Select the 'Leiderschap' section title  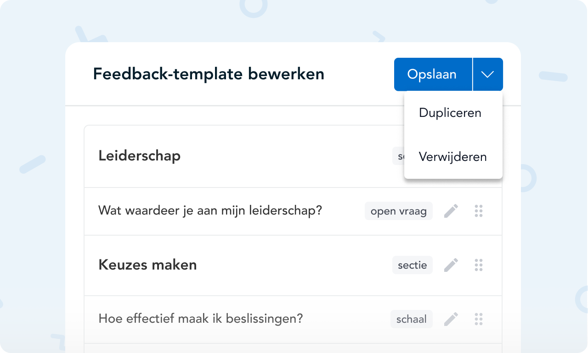coord(139,156)
